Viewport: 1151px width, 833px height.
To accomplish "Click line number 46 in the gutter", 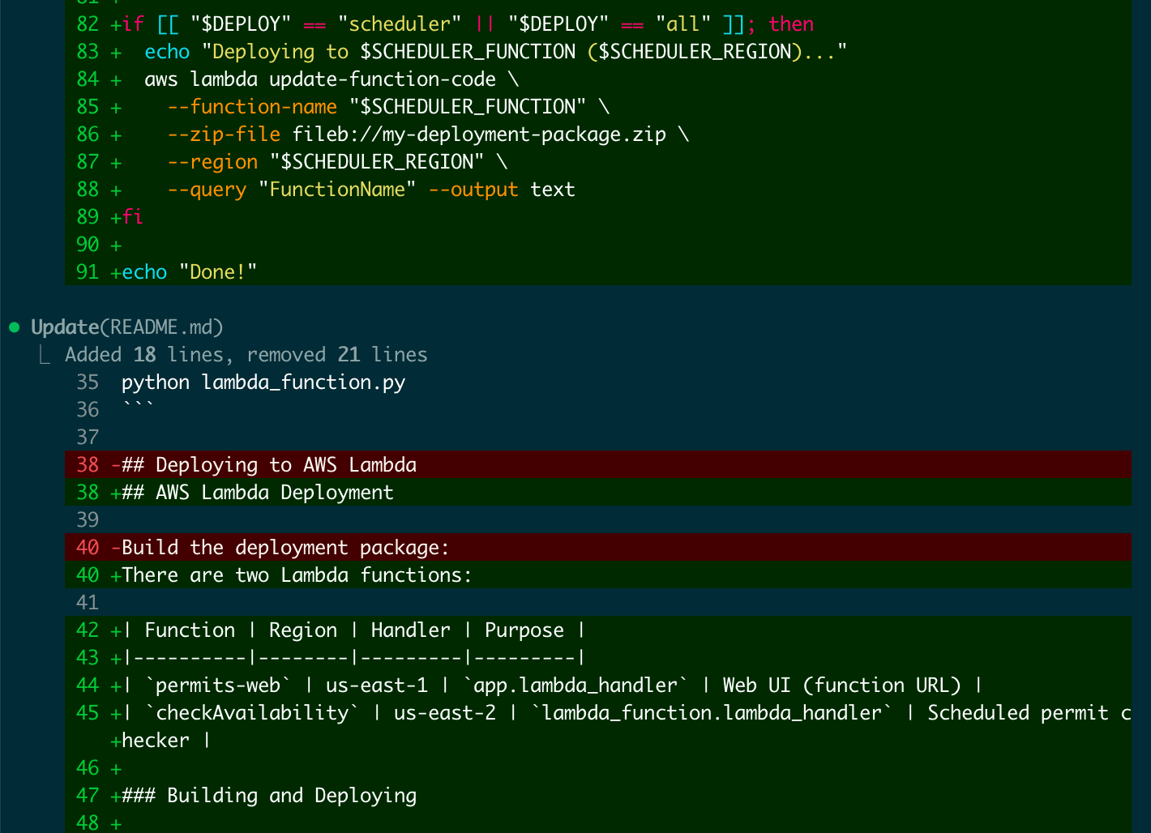I will point(88,768).
